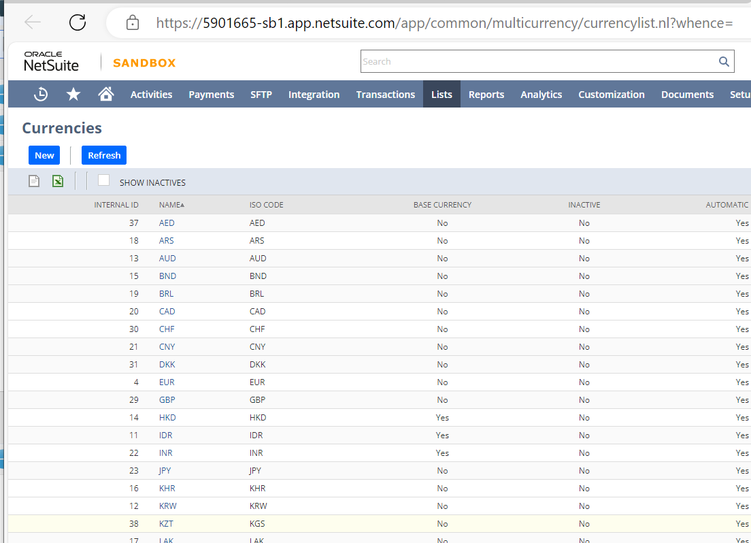Image resolution: width=751 pixels, height=543 pixels.
Task: Open the JPY currency link
Action: [x=165, y=471]
